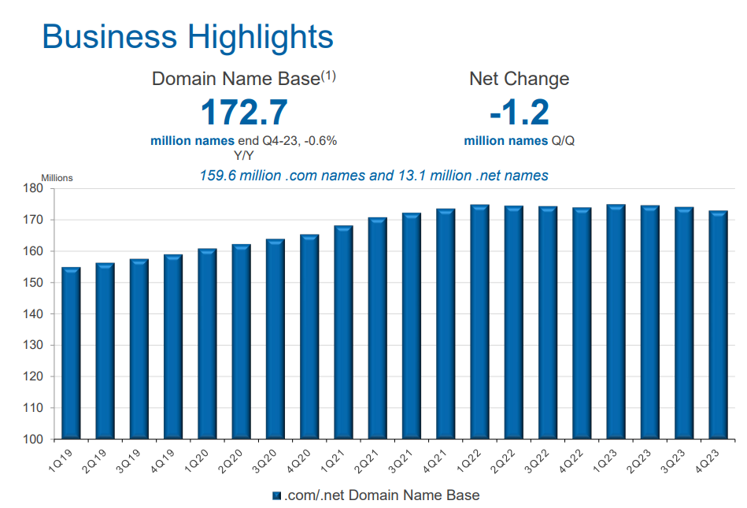Select the 1Q20 bar
Viewport: 747px width, 508px height.
coord(207,343)
